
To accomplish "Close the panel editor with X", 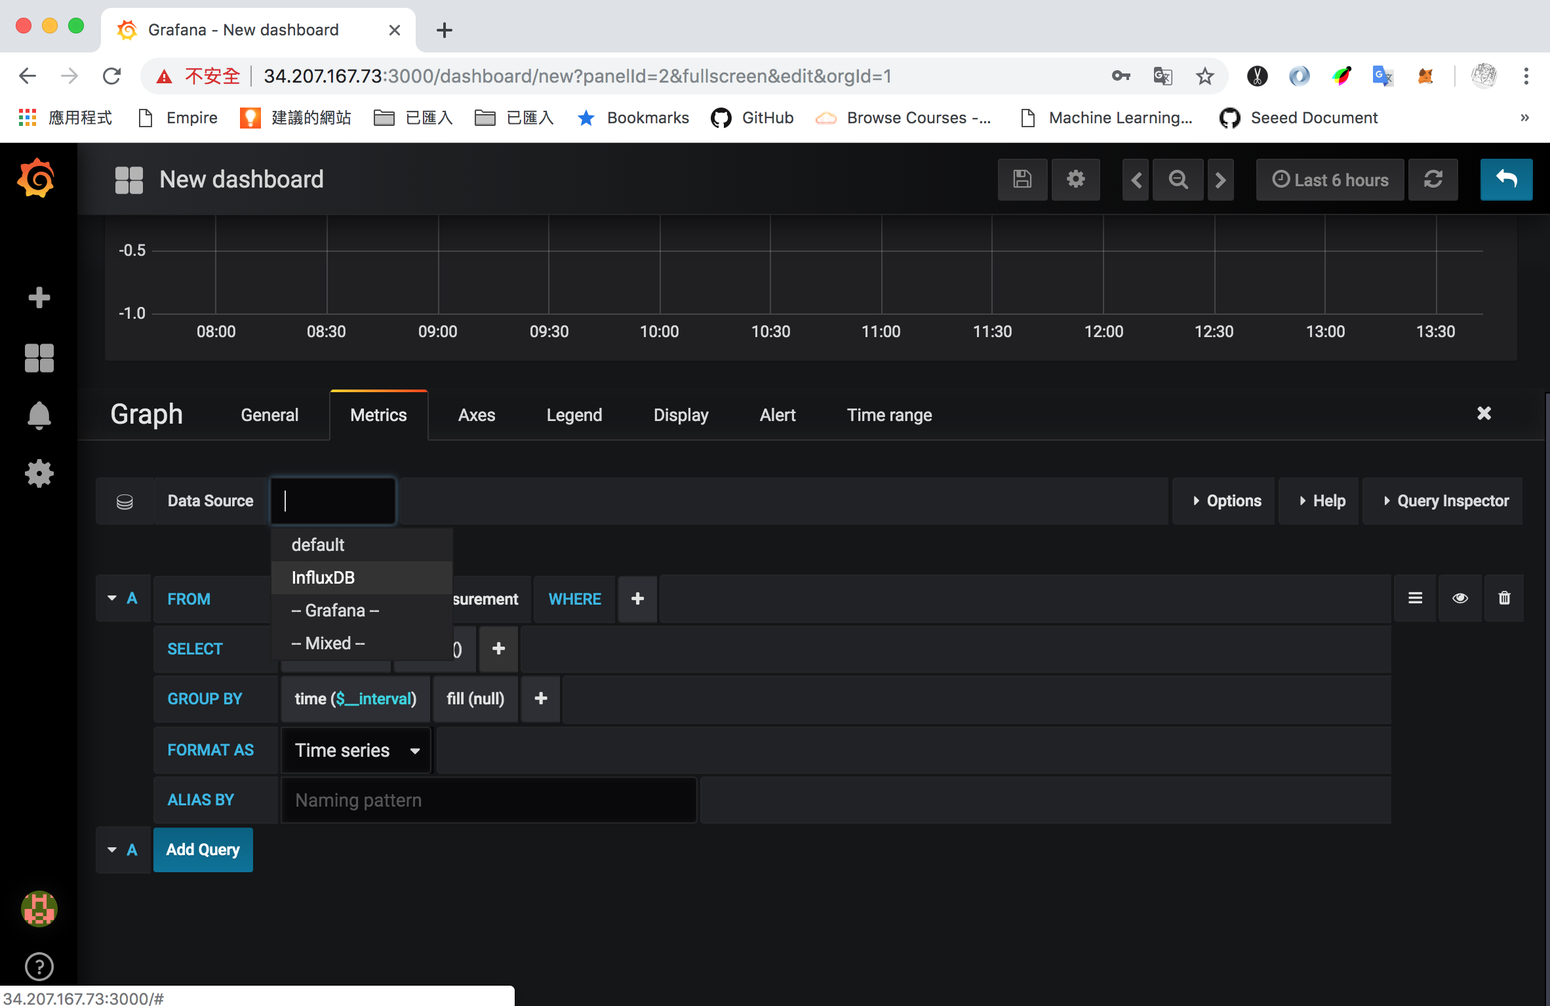I will [x=1484, y=413].
